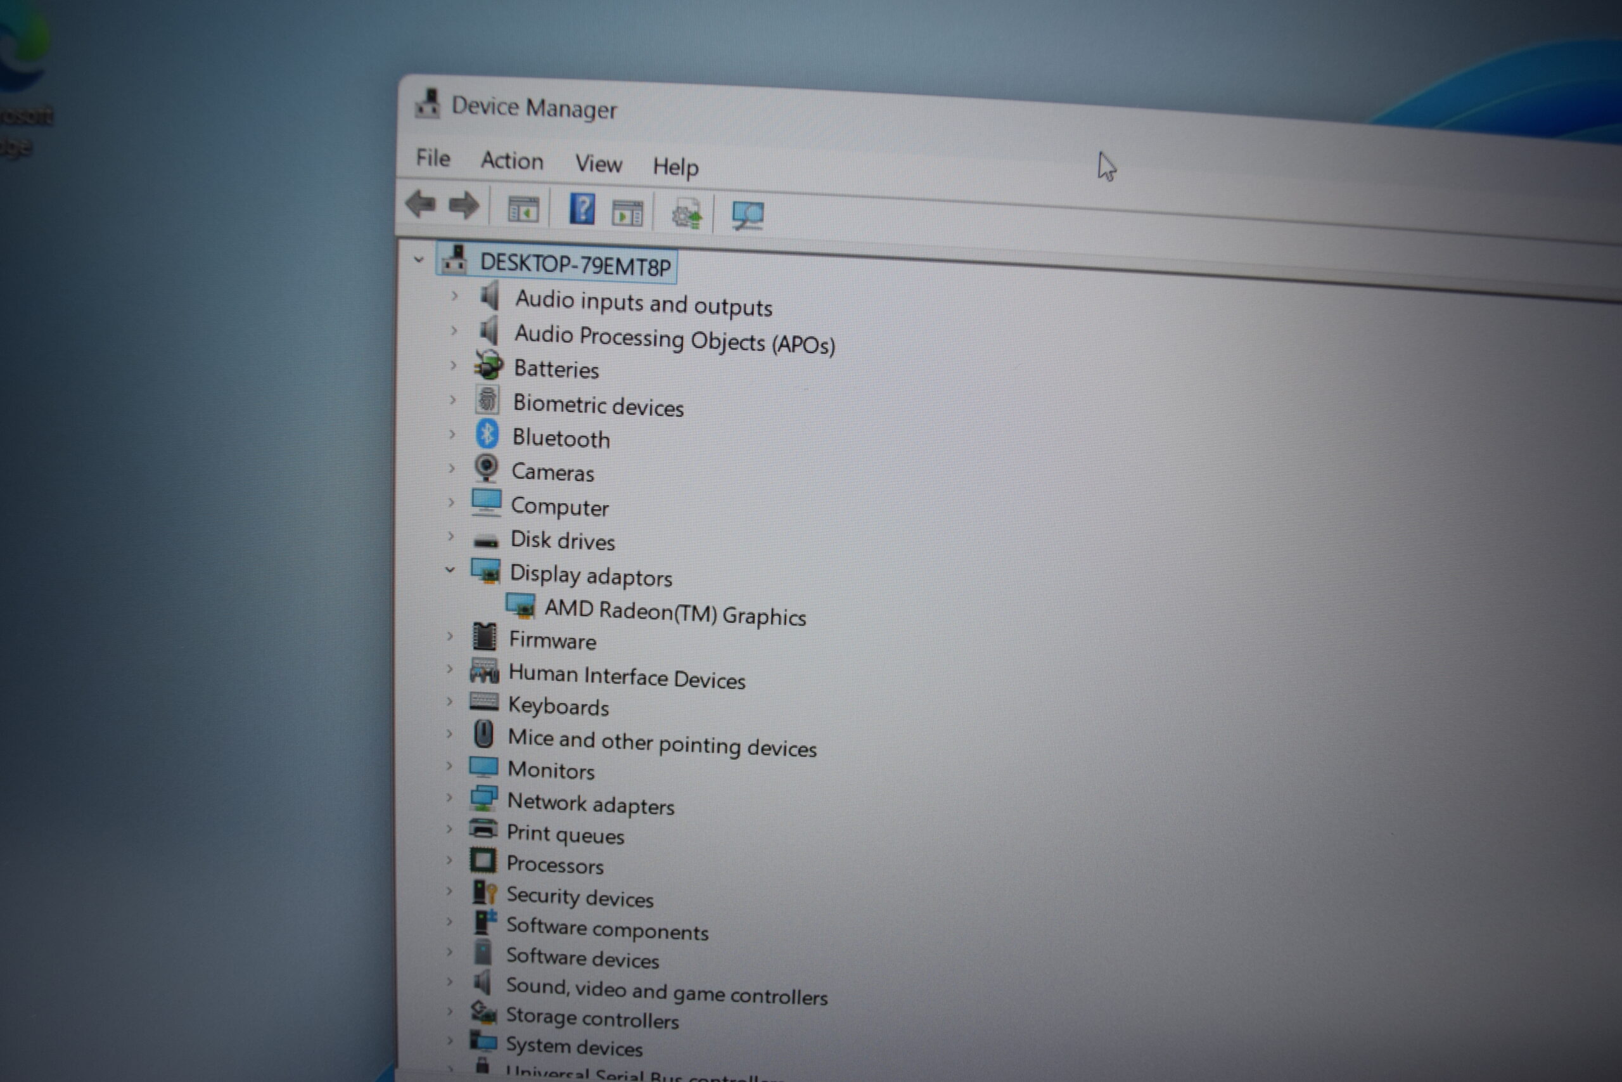The height and width of the screenshot is (1082, 1622).
Task: Select AMD Radeon(TM) Graphics device
Action: pyautogui.click(x=675, y=612)
